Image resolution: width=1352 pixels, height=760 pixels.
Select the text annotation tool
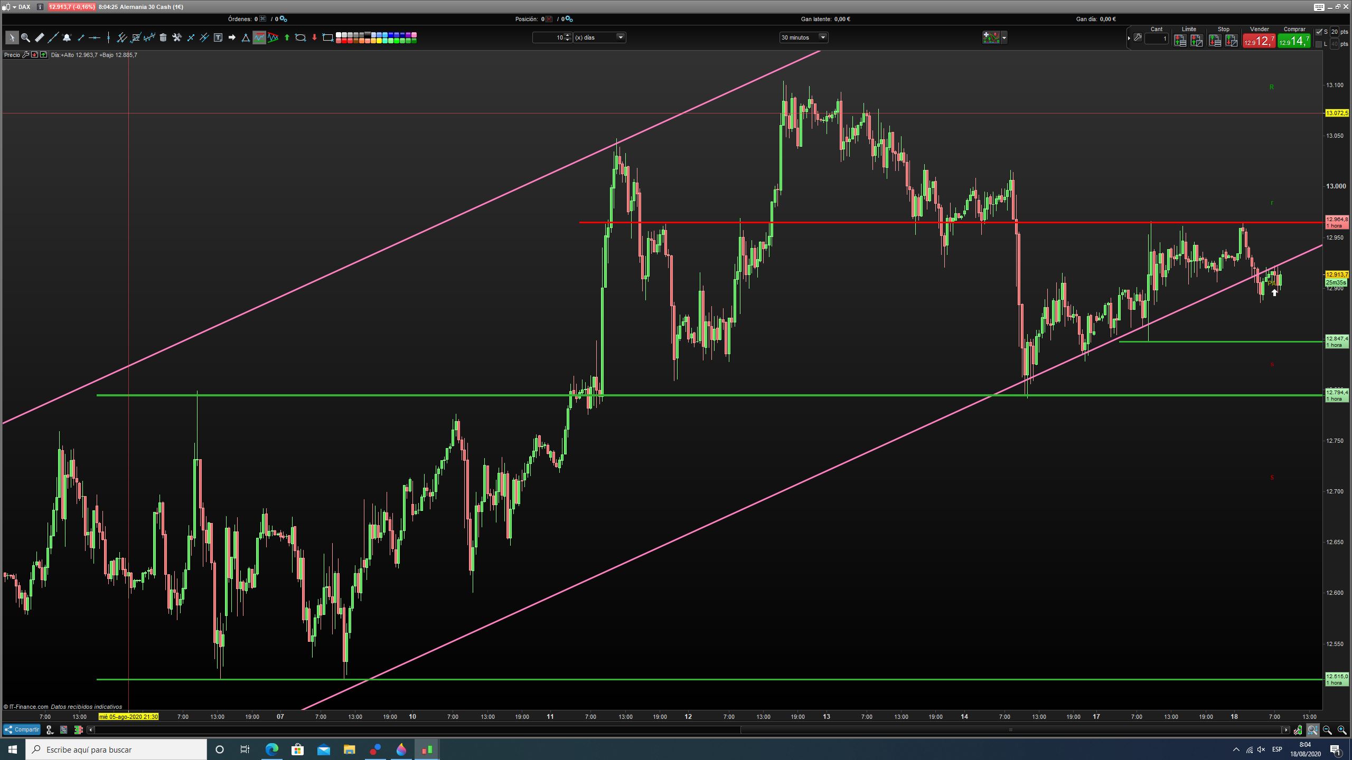pyautogui.click(x=218, y=37)
